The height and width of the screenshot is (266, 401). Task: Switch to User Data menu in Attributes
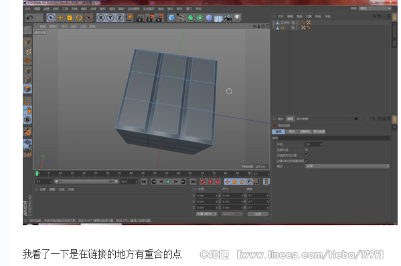click(303, 119)
